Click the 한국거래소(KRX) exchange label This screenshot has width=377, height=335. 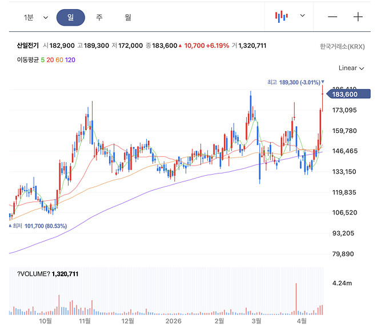(x=342, y=46)
